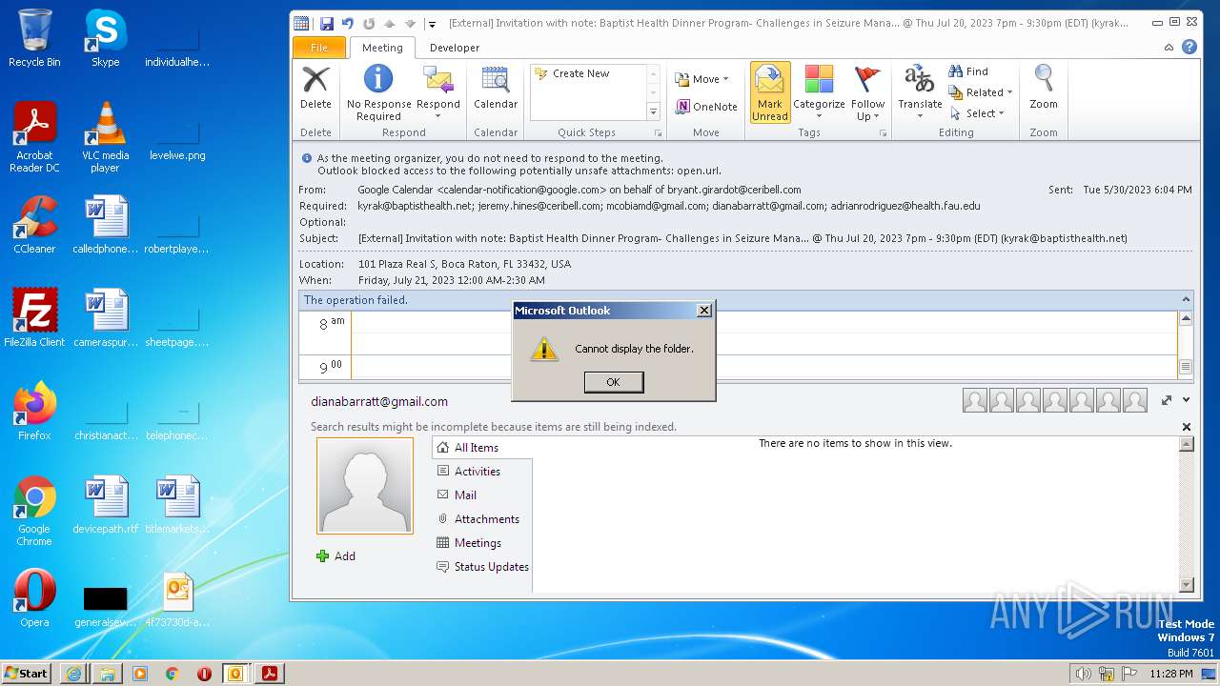Open VLC media player shortcut
Screen dimensions: 1220x686
tap(105, 137)
